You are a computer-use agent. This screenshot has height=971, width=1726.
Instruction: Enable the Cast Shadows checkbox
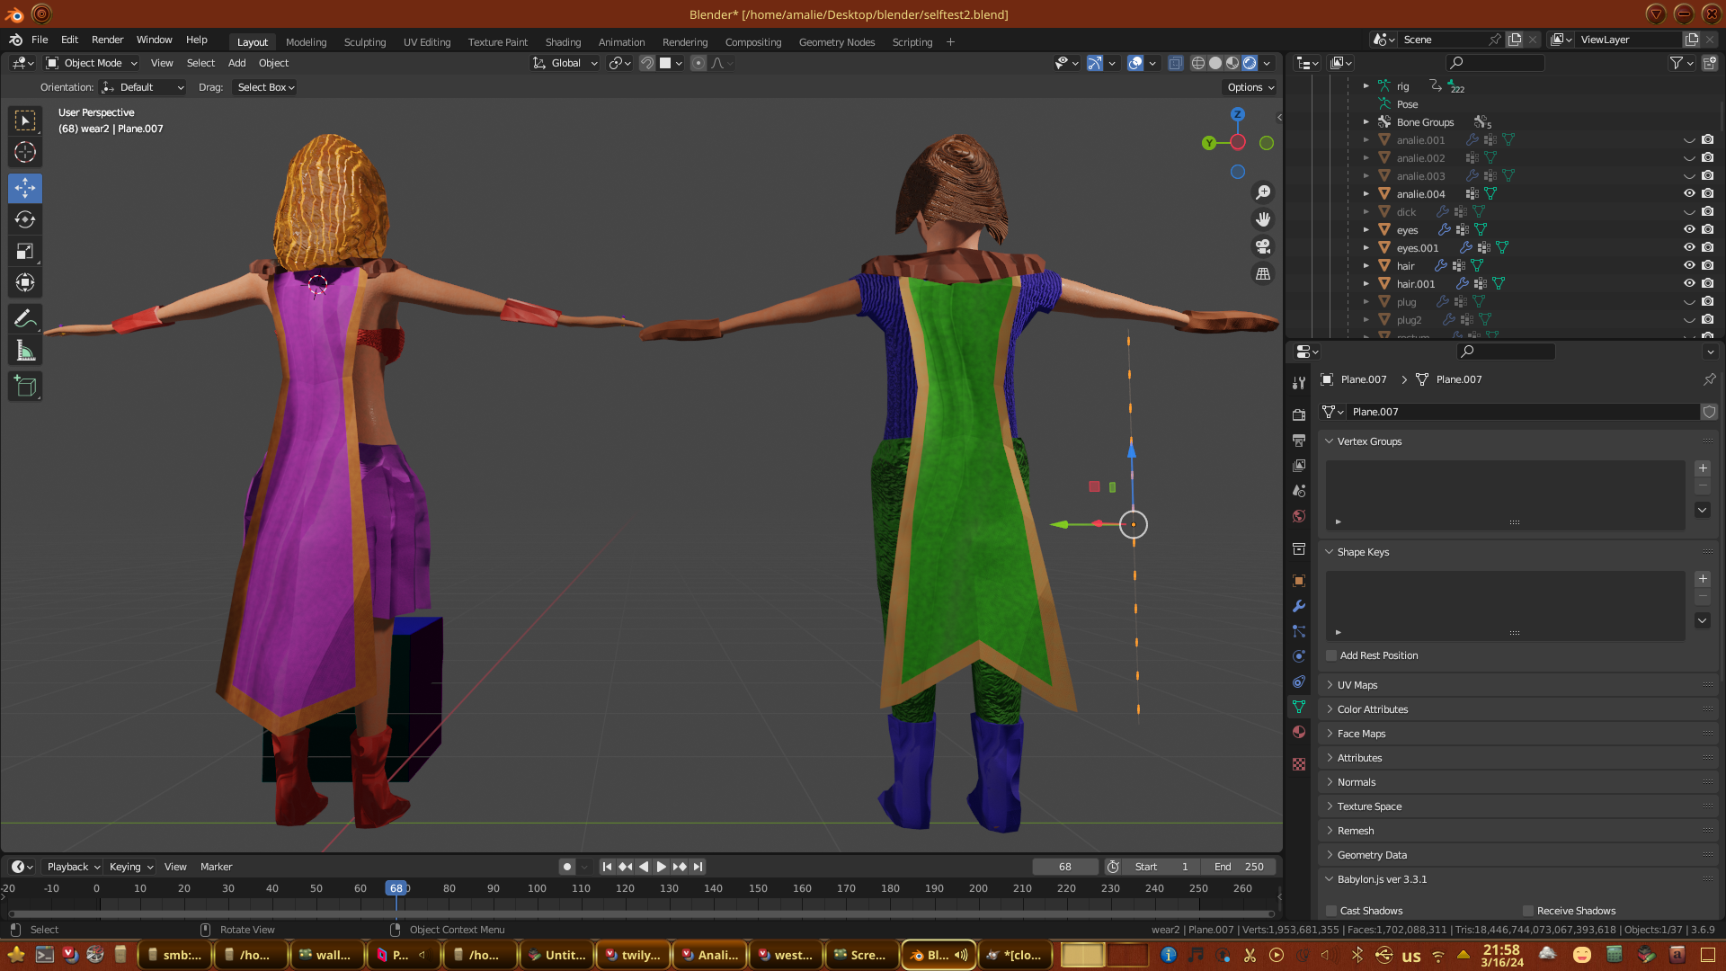pyautogui.click(x=1331, y=911)
